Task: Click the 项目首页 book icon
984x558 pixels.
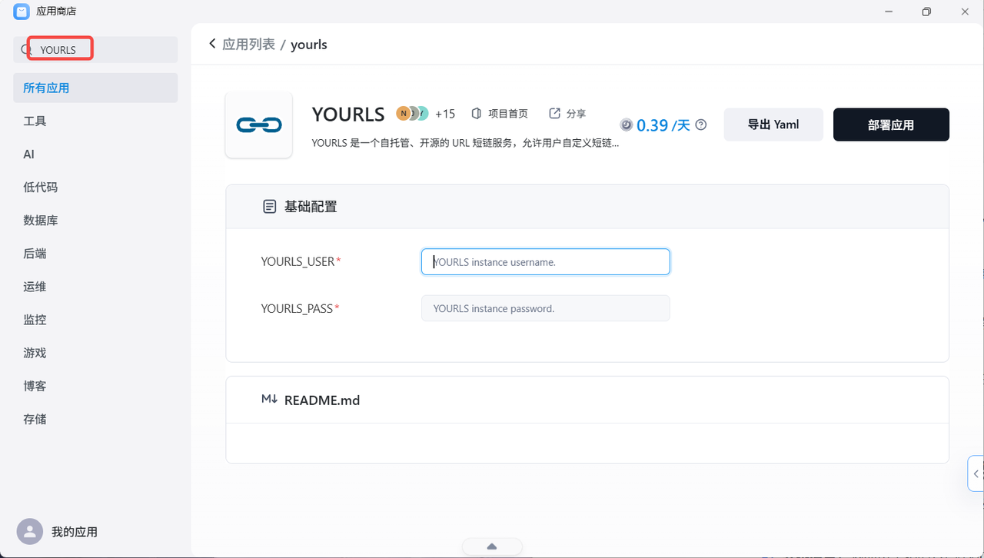Action: pyautogui.click(x=476, y=114)
